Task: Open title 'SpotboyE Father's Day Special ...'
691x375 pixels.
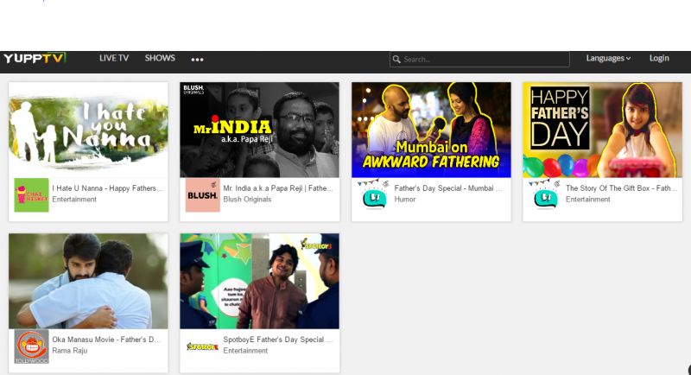Action: (278, 340)
